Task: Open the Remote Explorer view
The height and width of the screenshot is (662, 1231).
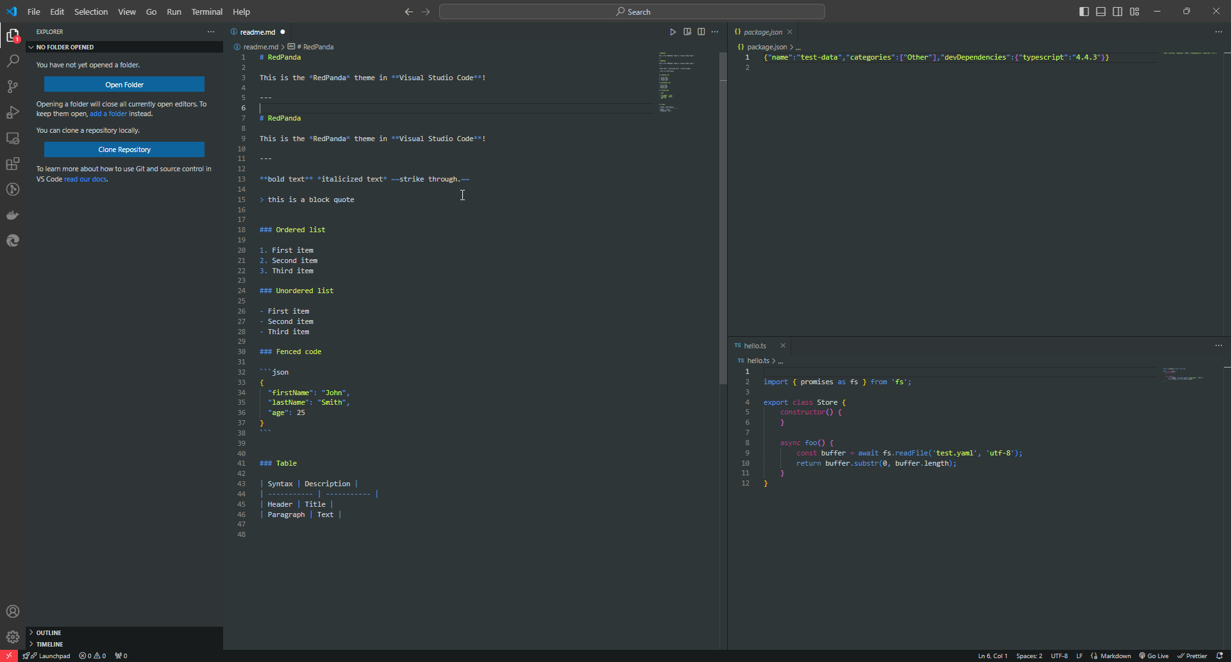Action: 13,138
